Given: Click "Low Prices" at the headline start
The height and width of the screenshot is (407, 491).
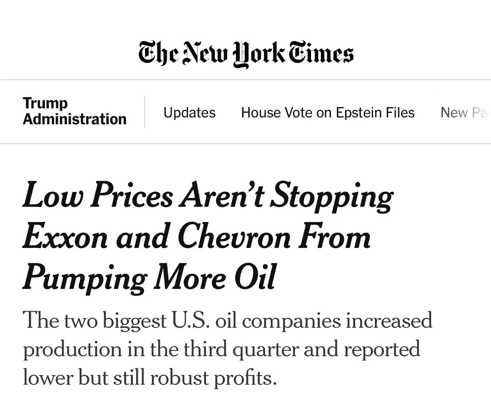Looking at the screenshot, I should click(97, 195).
